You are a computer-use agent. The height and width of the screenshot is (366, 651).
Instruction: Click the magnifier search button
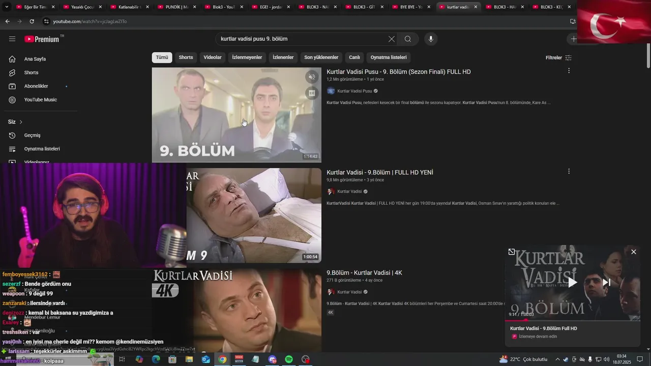tap(408, 39)
